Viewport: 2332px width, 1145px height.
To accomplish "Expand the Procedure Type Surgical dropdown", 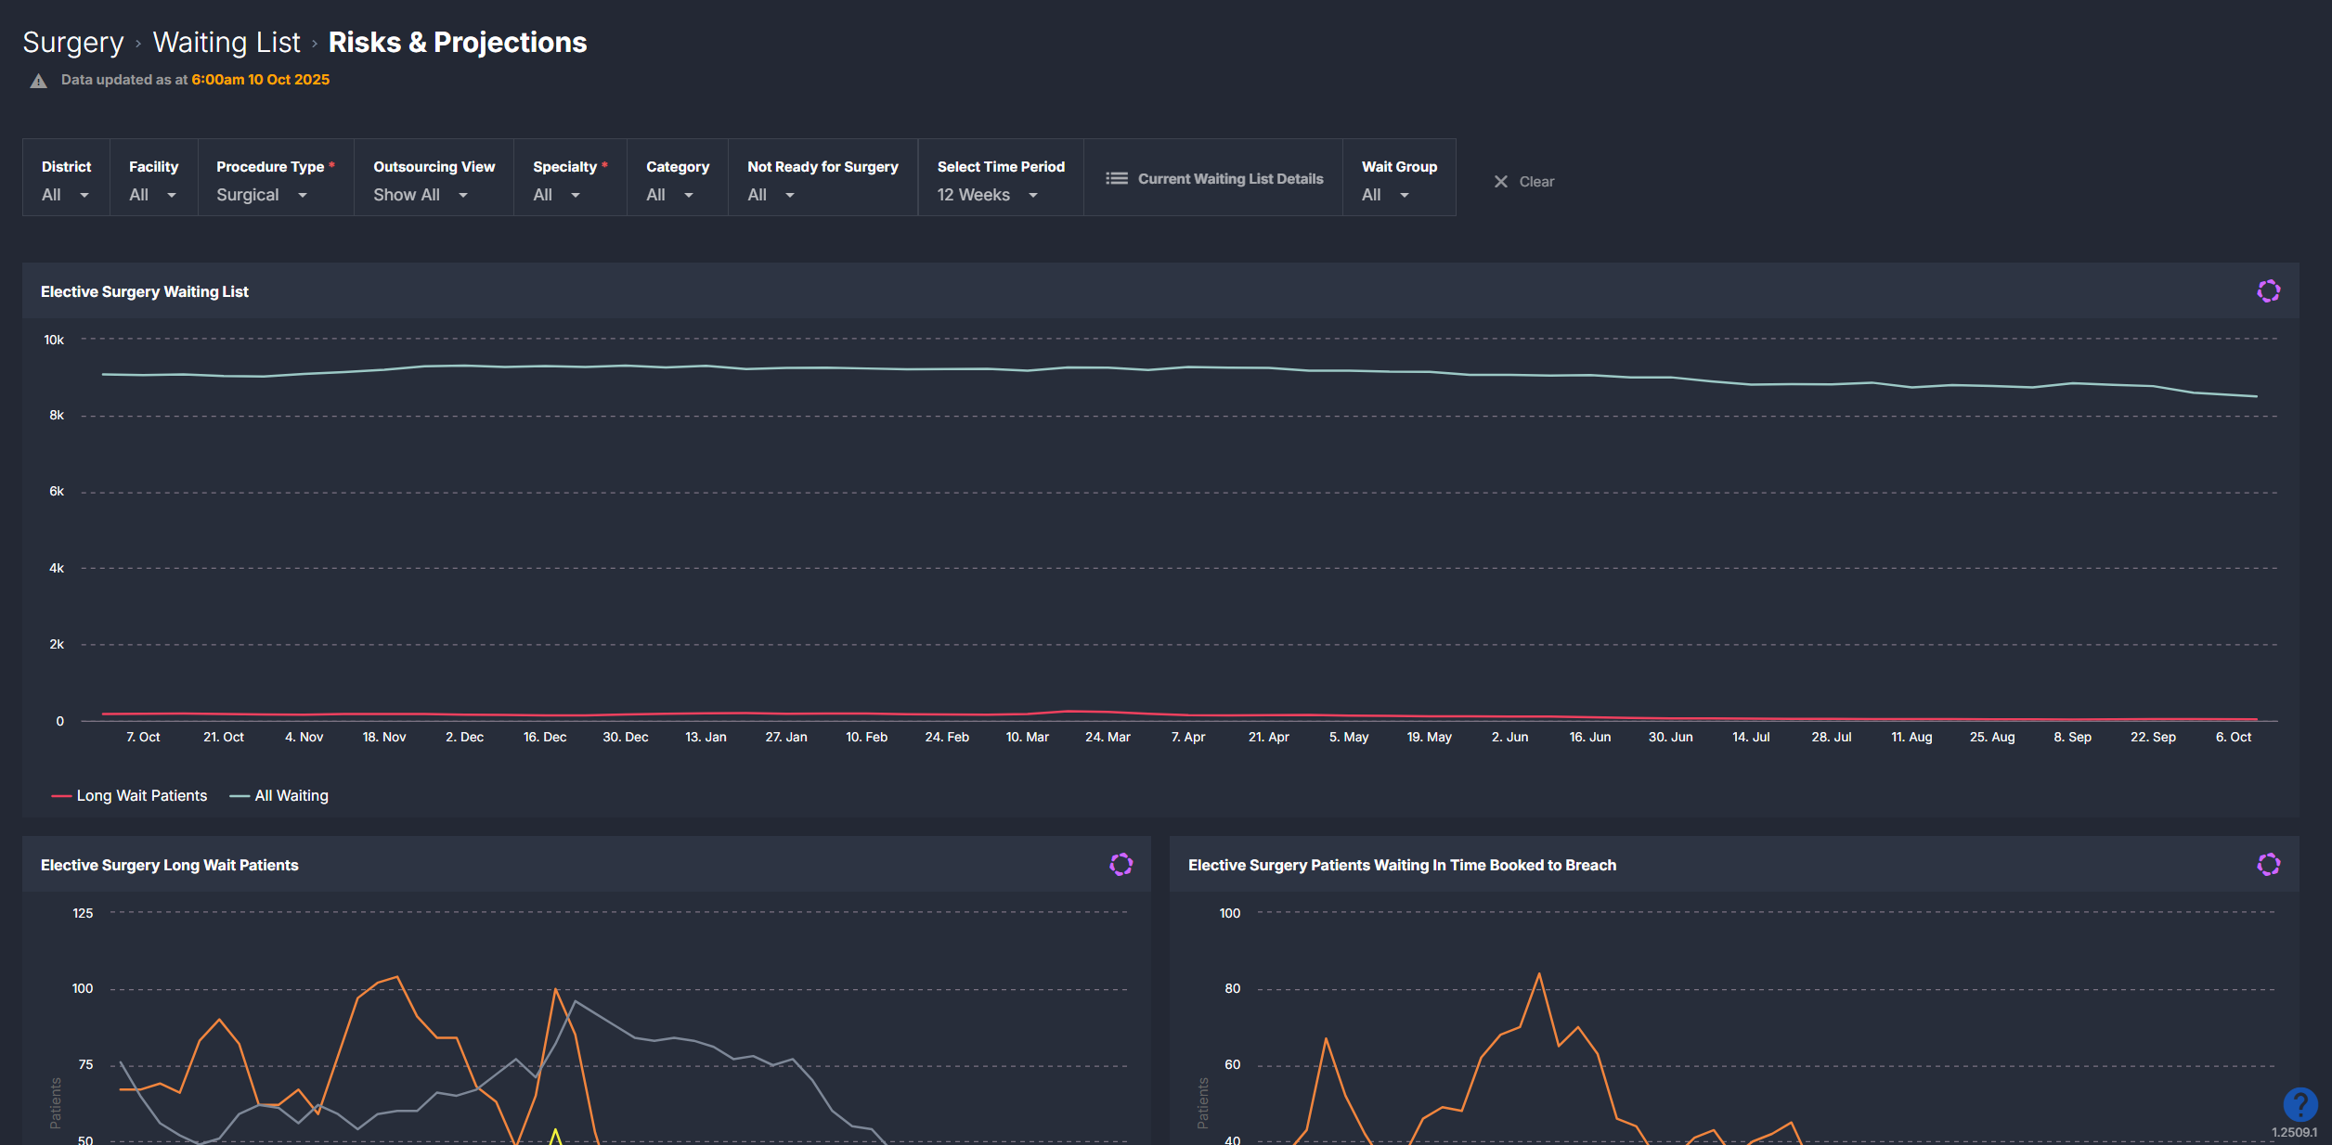I will click(262, 195).
